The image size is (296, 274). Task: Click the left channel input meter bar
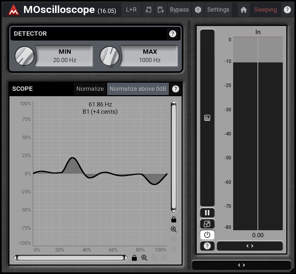coord(245,133)
